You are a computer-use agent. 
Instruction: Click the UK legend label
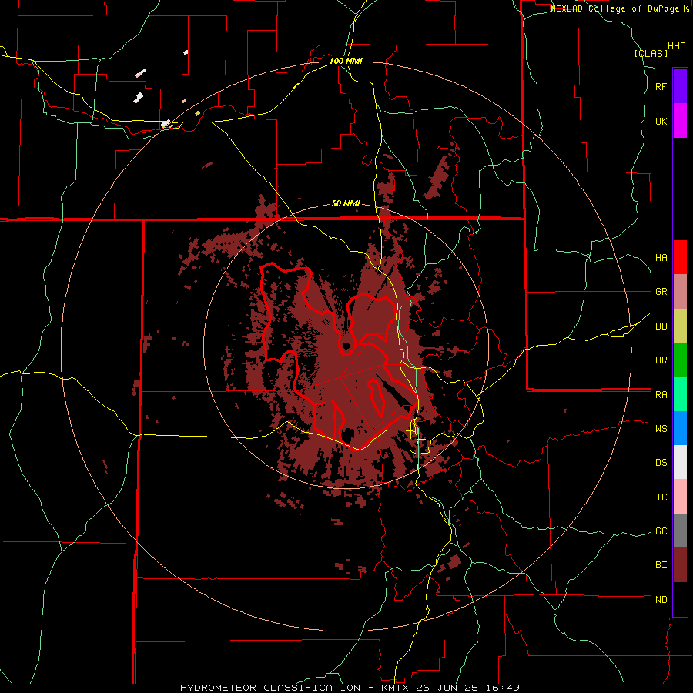click(661, 121)
